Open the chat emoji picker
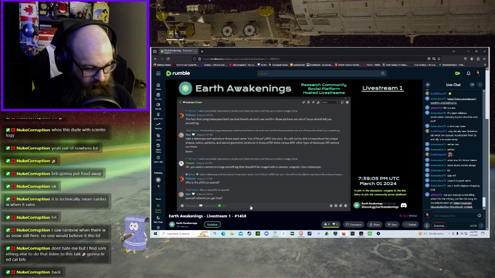 click(x=480, y=215)
